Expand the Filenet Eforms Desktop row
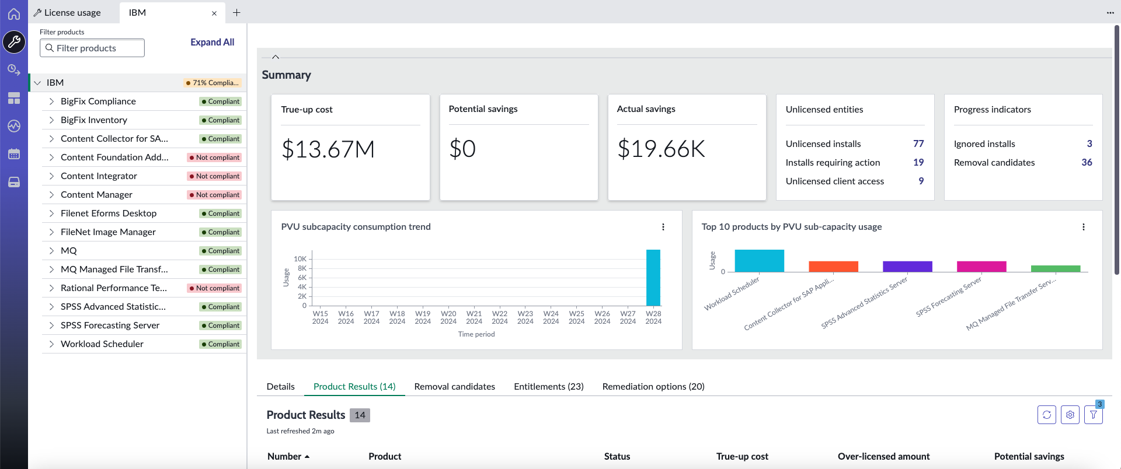Viewport: 1121px width, 469px height. 51,213
